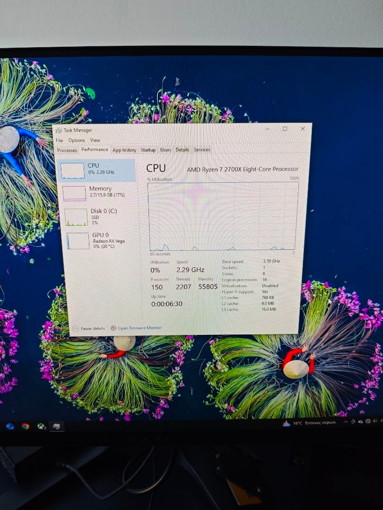Close the Task Manager window
The image size is (383, 510).
click(303, 129)
